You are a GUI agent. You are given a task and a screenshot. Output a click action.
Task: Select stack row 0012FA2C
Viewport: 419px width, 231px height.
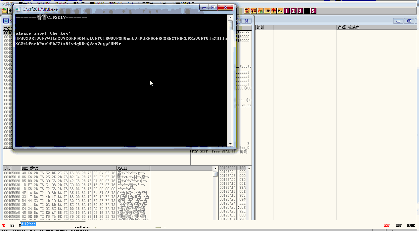228,211
